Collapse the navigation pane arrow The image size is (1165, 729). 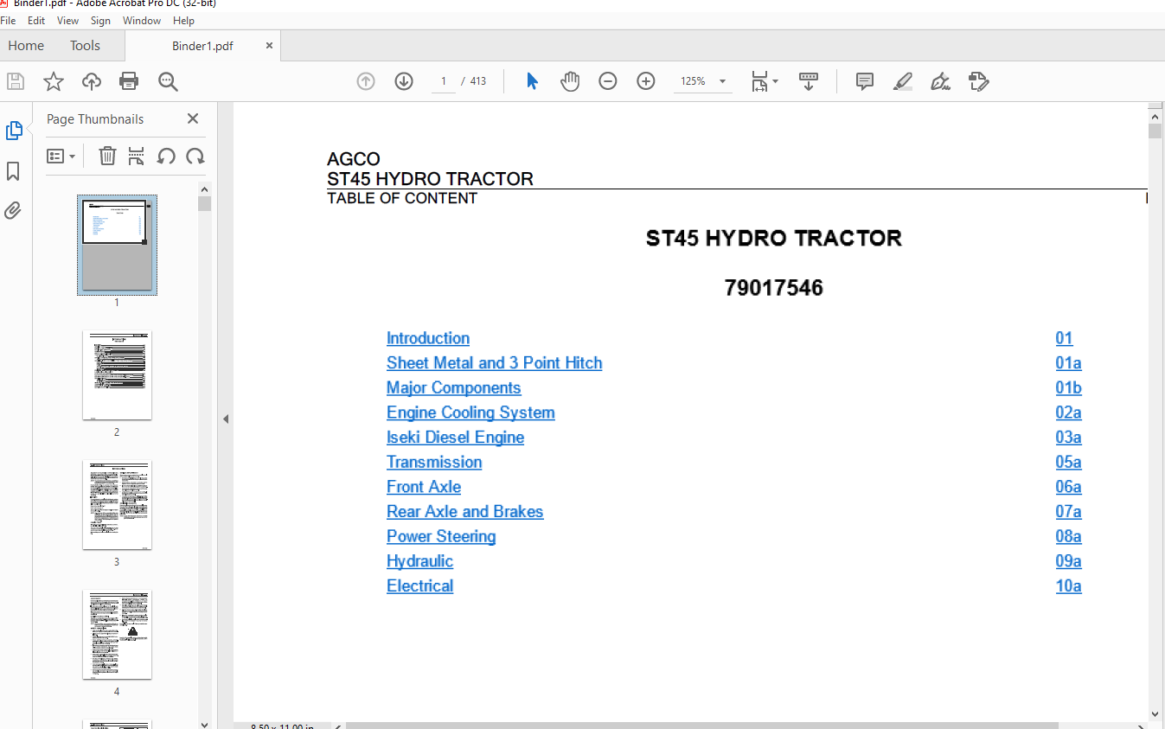click(226, 419)
